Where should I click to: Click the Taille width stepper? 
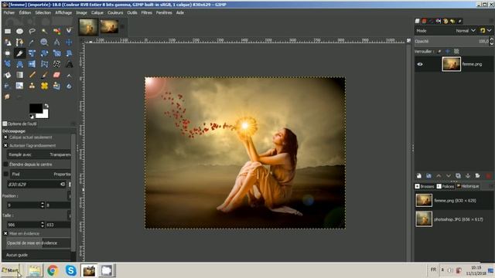tap(43, 225)
